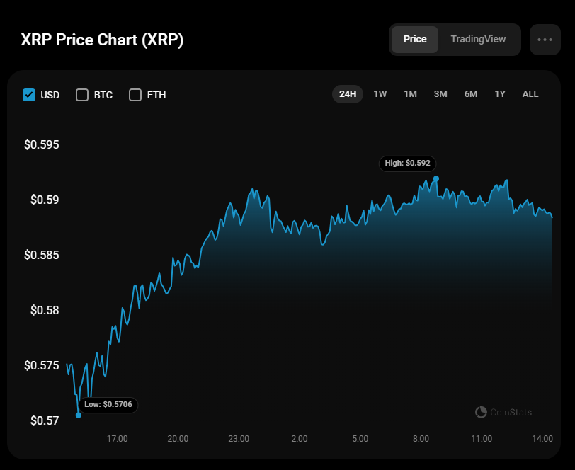Choose the 1M time range

coord(410,94)
